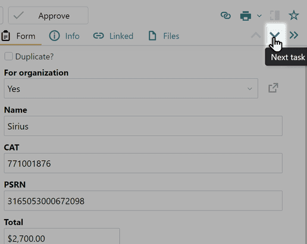The width and height of the screenshot is (307, 244).
Task: Click the printer icon
Action: point(246,15)
